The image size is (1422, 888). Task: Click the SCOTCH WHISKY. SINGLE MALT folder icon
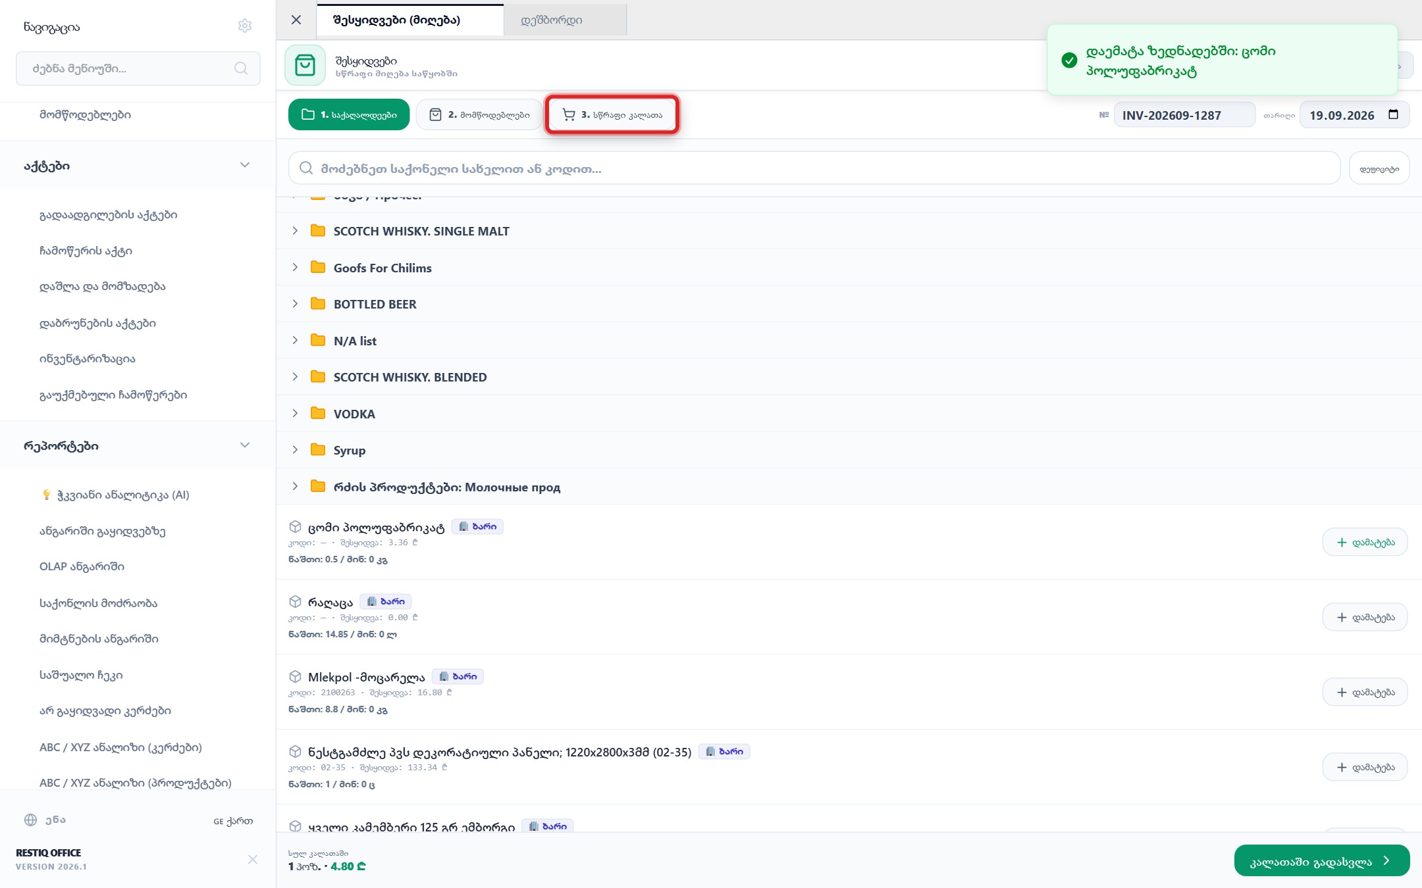(x=318, y=231)
